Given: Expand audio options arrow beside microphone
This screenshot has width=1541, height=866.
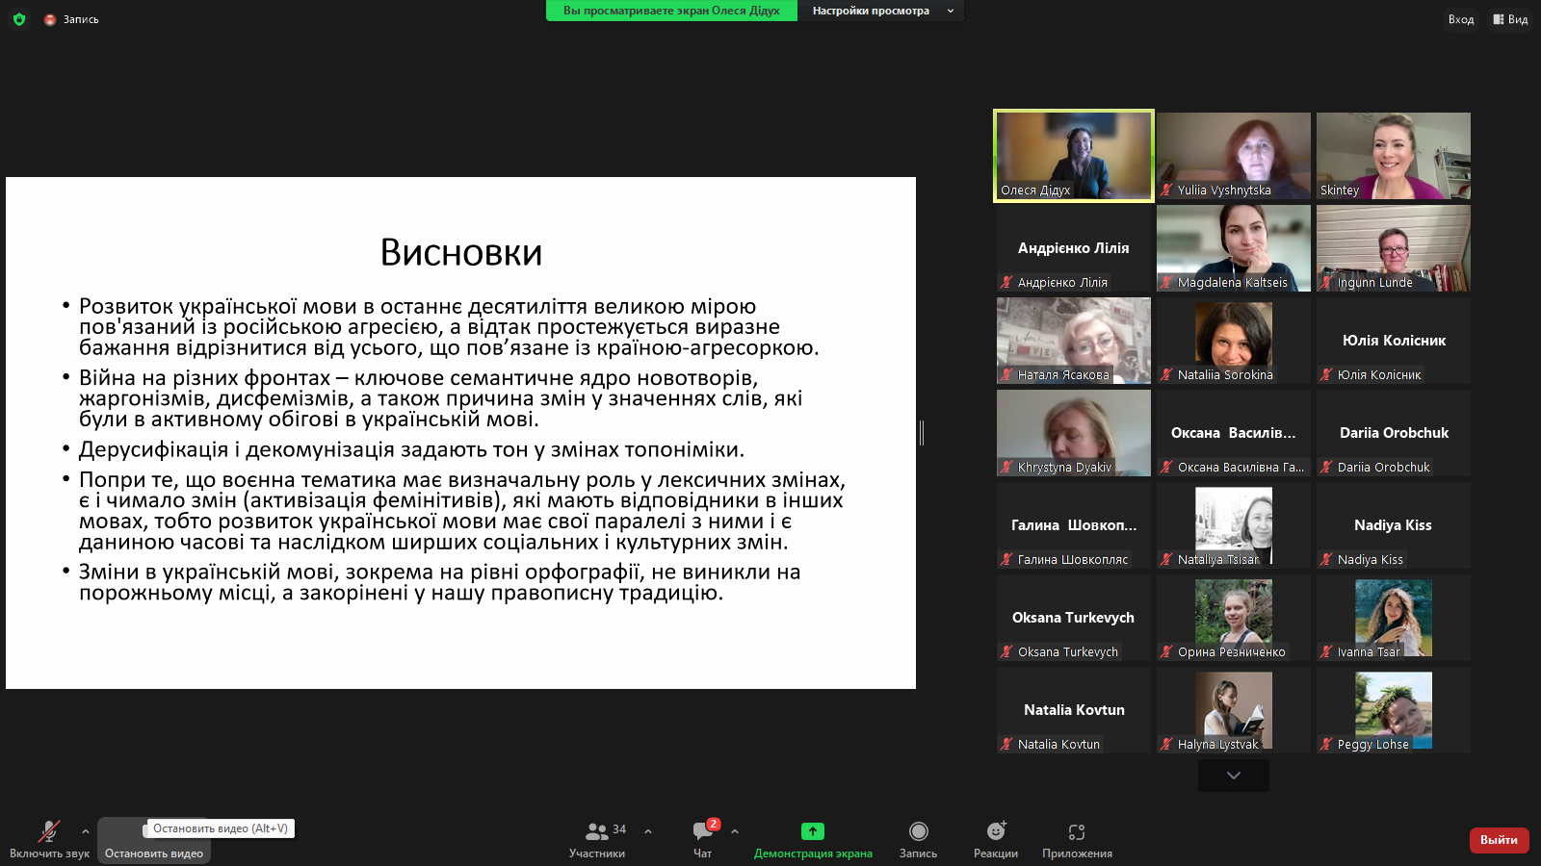Looking at the screenshot, I should (x=86, y=831).
